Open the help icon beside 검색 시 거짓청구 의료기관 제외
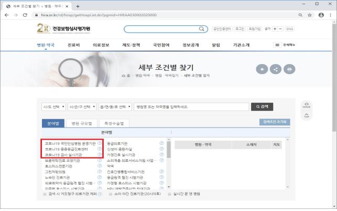This screenshot has width=337, height=211. [100, 194]
